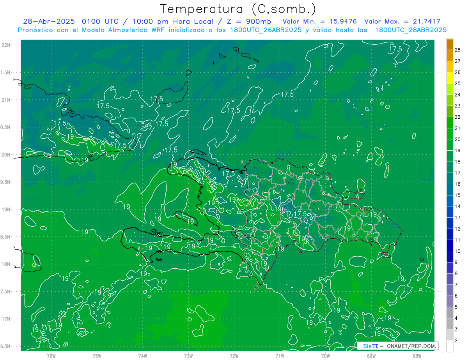Click legend value "26"
468x361 pixels.
458,72
